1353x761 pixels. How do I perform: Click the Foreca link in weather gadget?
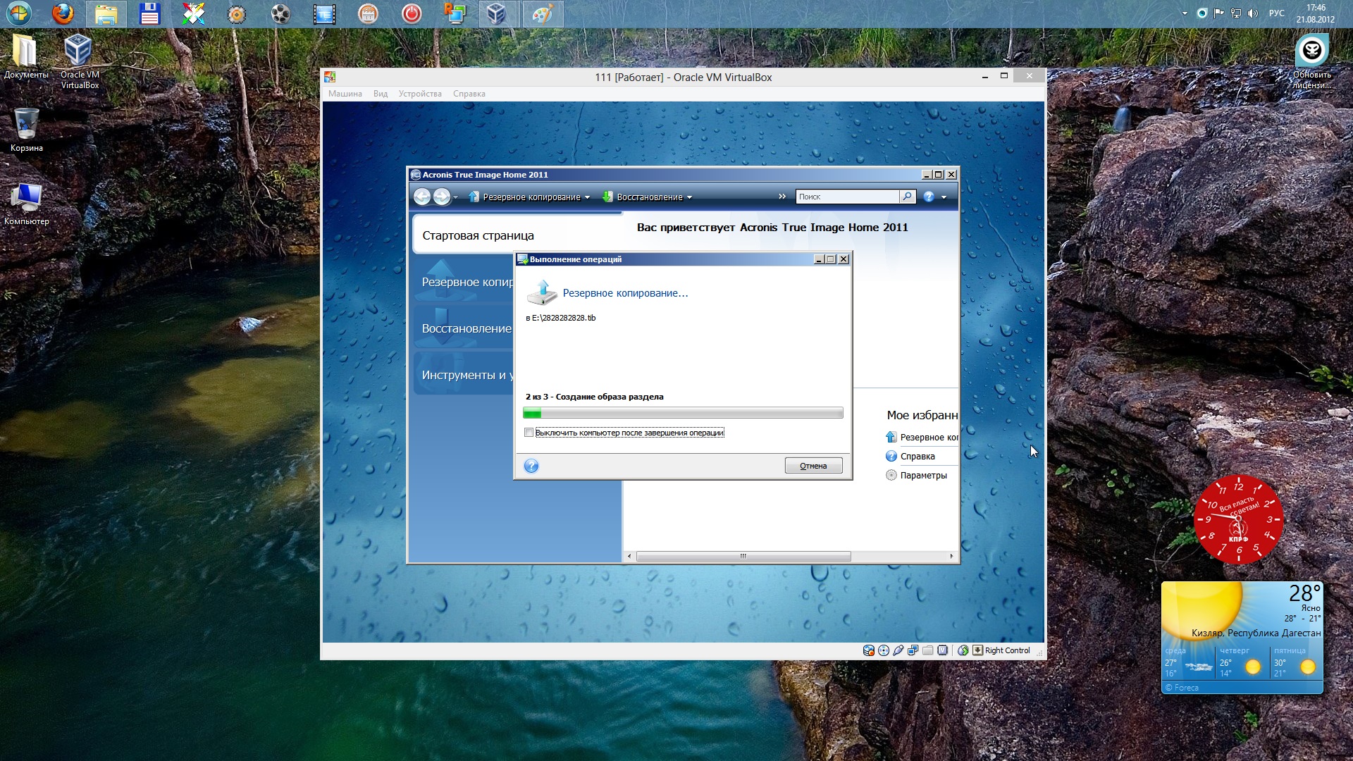click(x=1182, y=688)
